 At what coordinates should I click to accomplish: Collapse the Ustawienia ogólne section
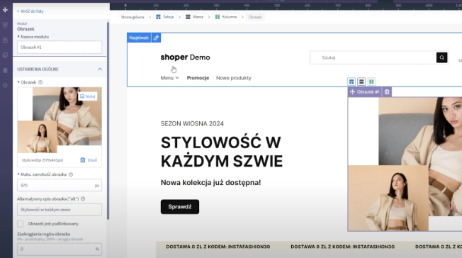click(100, 69)
